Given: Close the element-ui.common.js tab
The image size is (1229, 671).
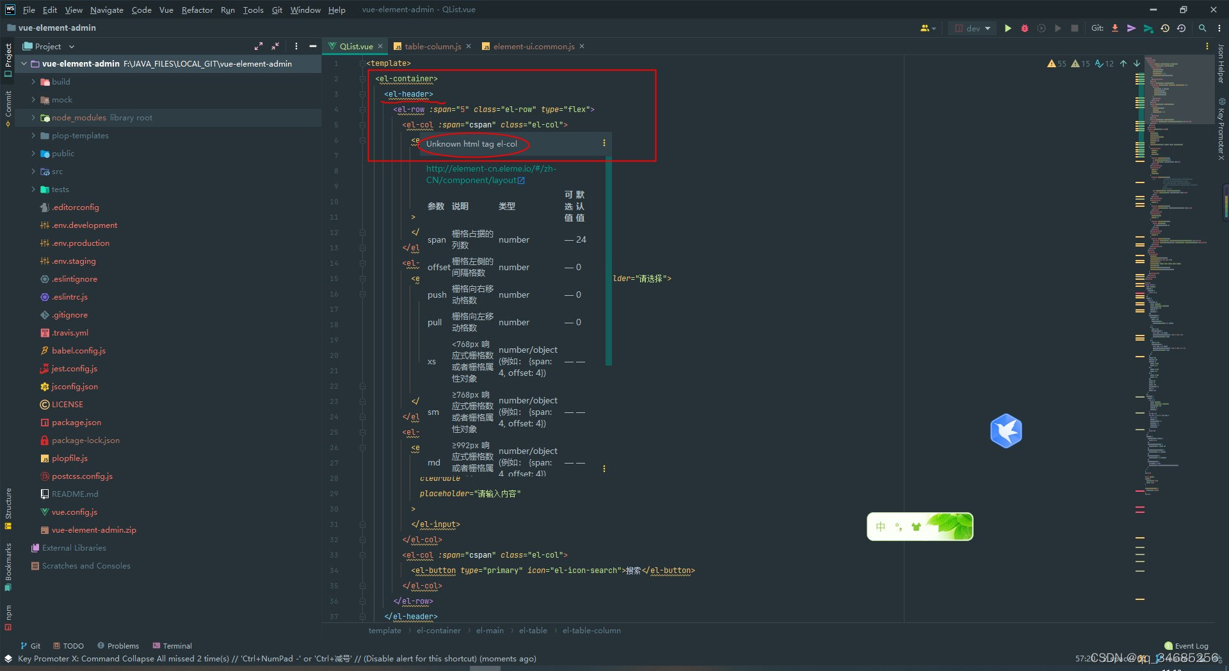Looking at the screenshot, I should 582,46.
